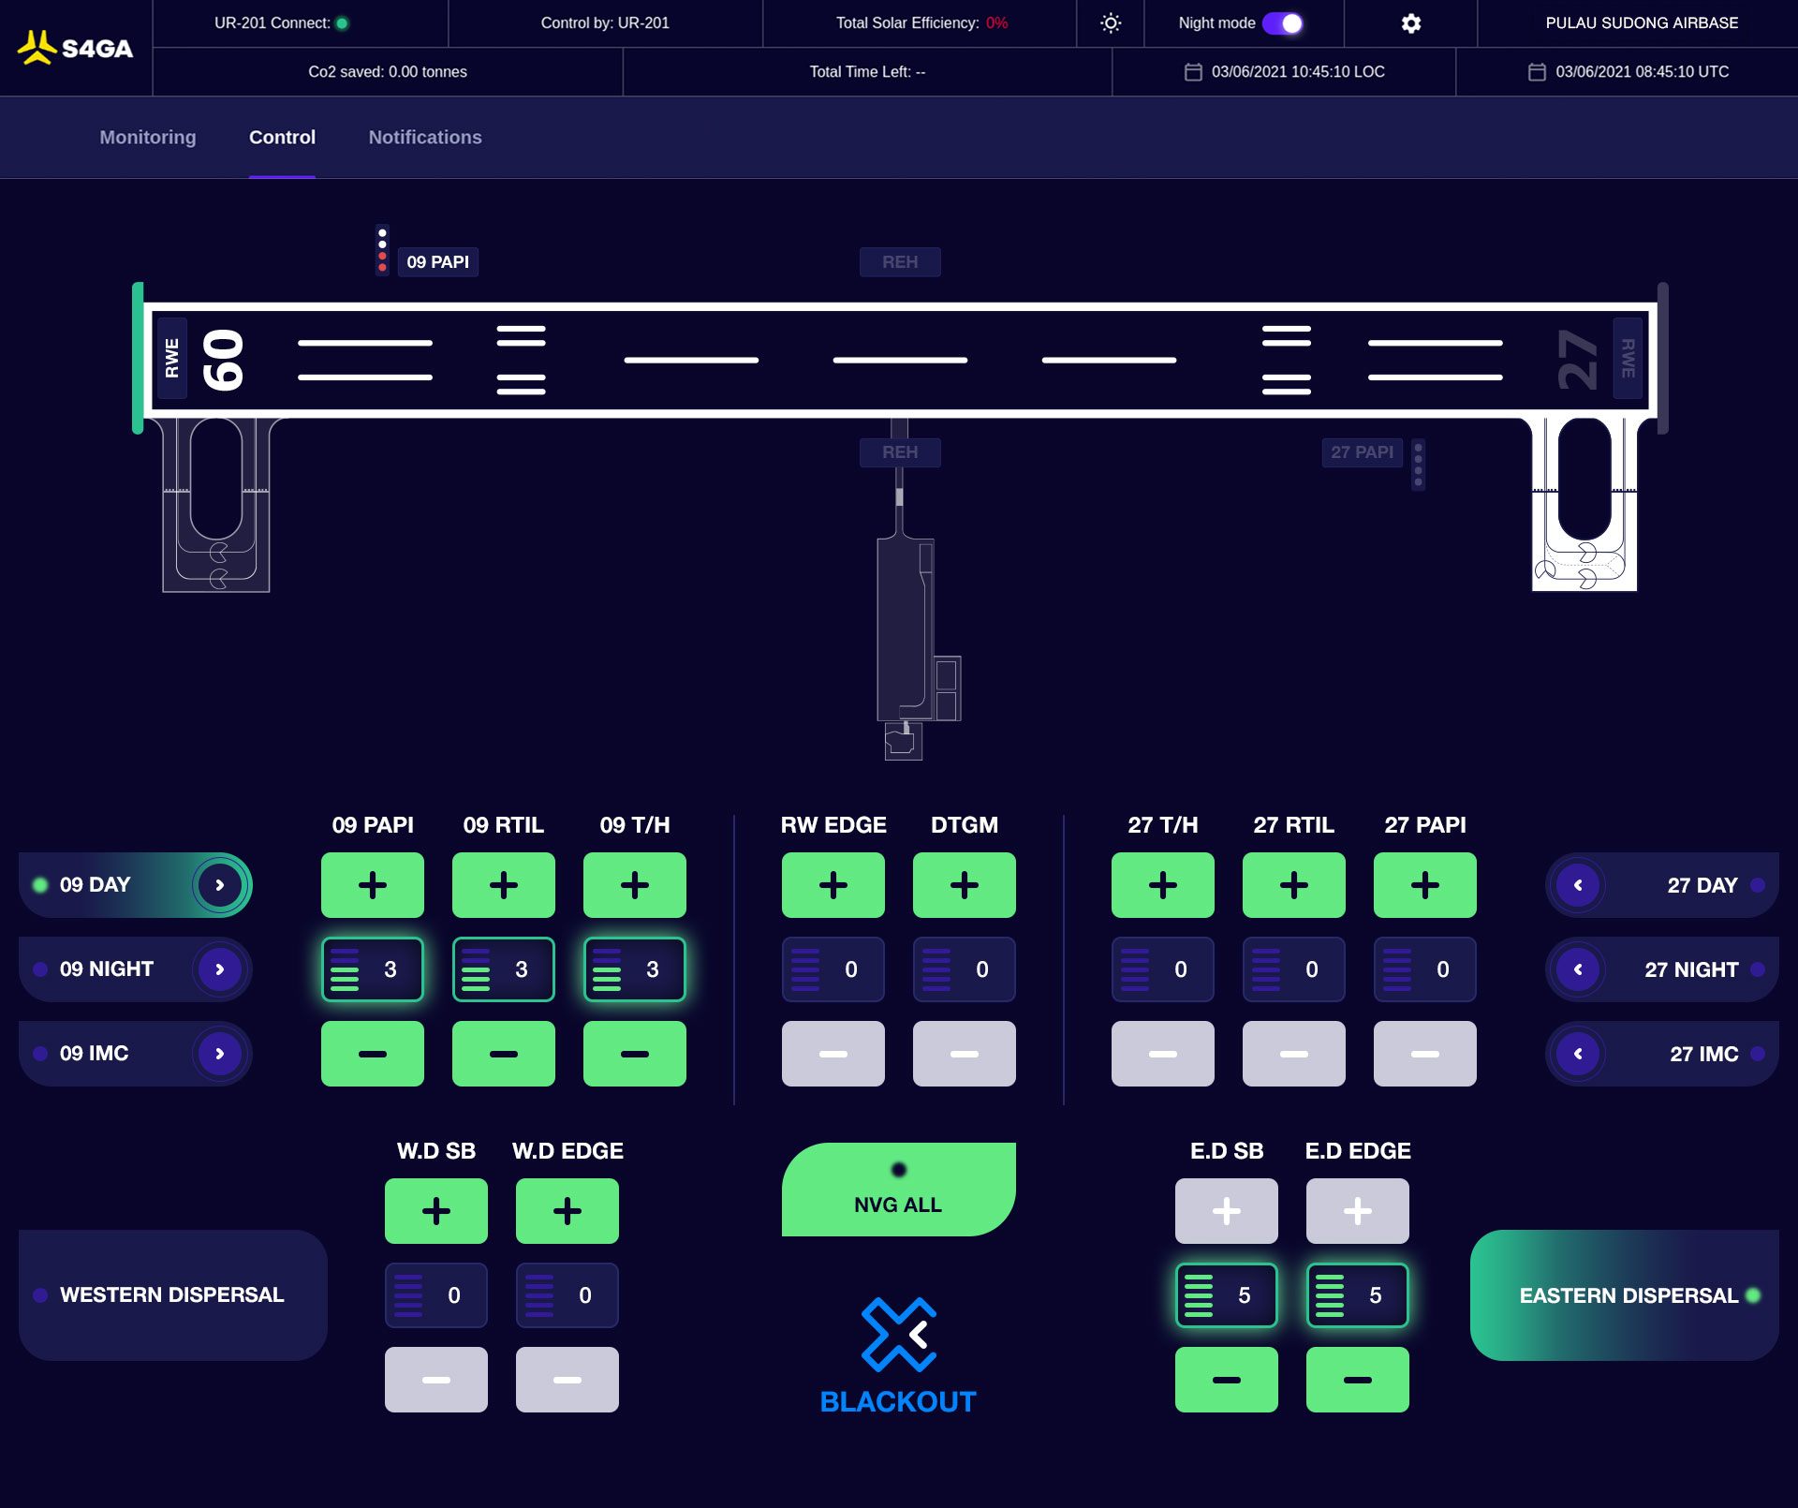1798x1508 pixels.
Task: Increase 09 PAPI intensity with plus
Action: point(372,885)
